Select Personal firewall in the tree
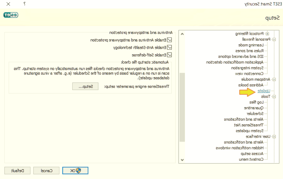 pos(256,39)
